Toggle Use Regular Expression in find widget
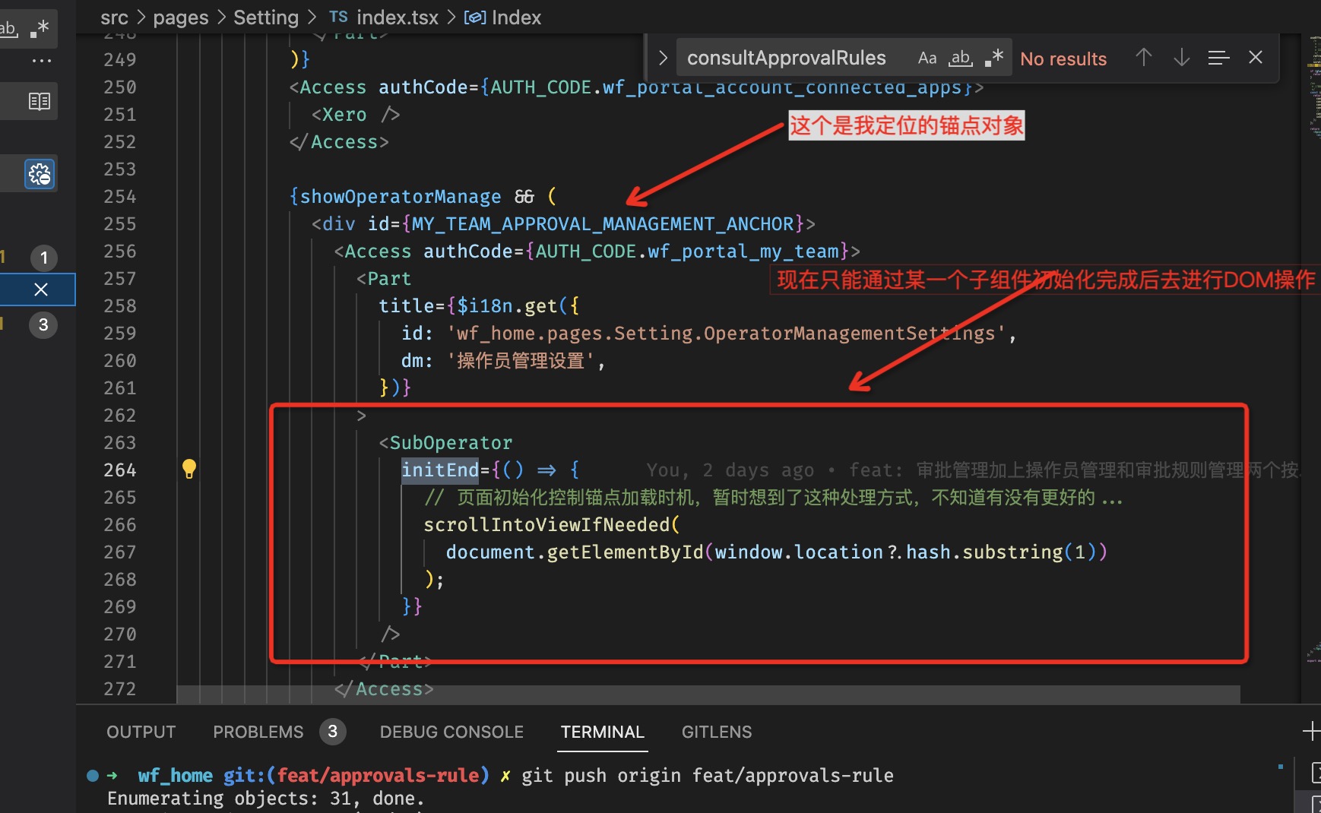This screenshot has width=1321, height=813. click(x=994, y=59)
